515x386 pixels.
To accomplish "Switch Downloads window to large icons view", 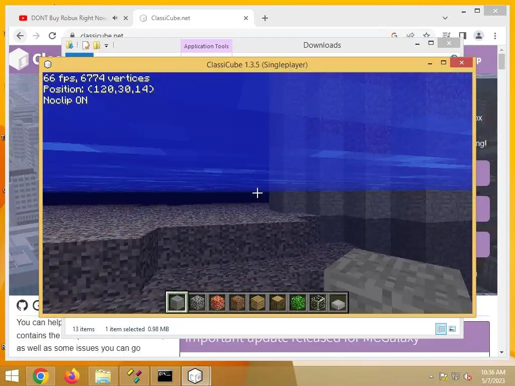I will click(452, 329).
